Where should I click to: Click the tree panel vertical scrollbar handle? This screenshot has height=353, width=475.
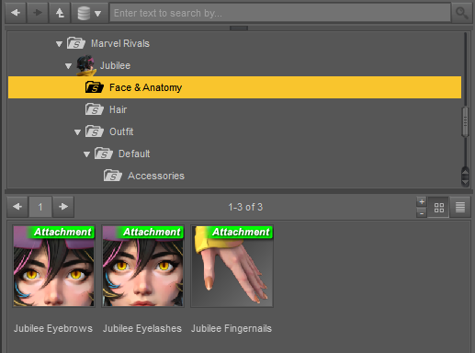click(465, 121)
